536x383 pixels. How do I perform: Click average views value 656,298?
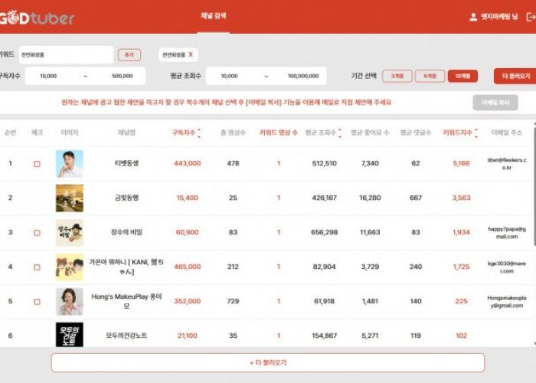point(324,232)
